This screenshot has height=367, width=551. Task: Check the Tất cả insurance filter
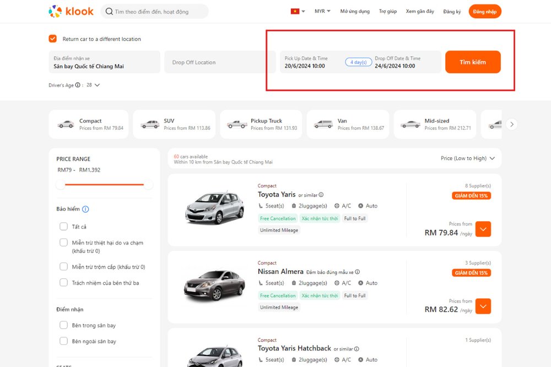click(x=63, y=227)
